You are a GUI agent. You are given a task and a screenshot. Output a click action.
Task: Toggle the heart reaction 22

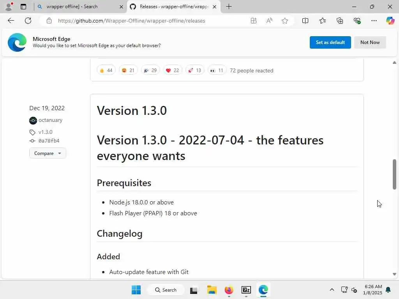pyautogui.click(x=173, y=70)
